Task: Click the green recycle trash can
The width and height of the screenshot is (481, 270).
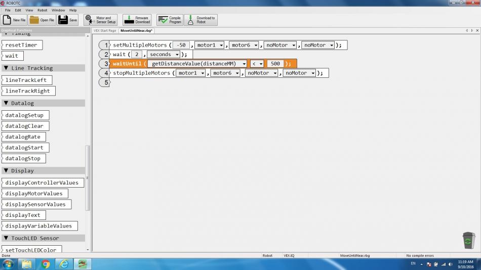Action: (469, 240)
